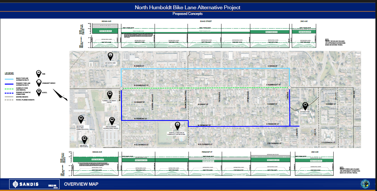Select the Gateway Park map pin
The height and width of the screenshot is (191, 377).
pyautogui.click(x=305, y=105)
